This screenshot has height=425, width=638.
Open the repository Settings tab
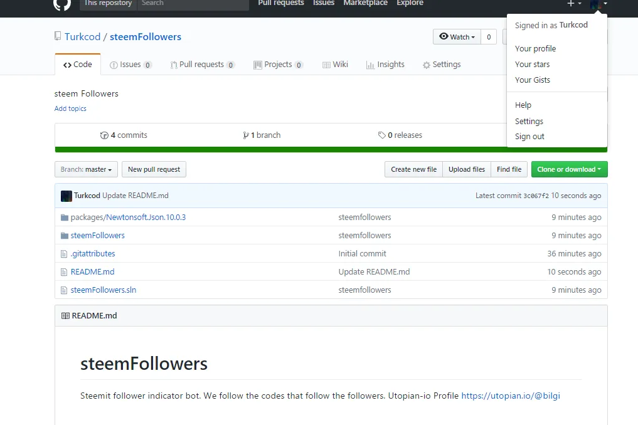coord(442,65)
